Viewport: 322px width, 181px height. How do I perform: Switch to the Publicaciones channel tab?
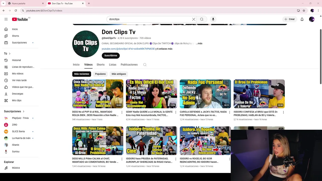coord(129,65)
